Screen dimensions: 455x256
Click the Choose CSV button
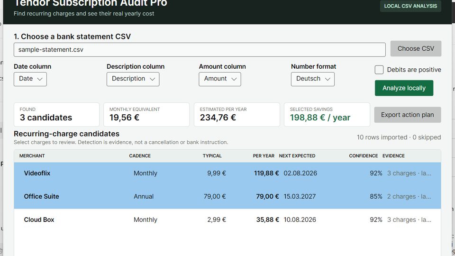point(416,48)
